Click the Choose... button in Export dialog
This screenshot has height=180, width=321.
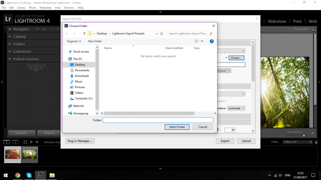click(236, 58)
